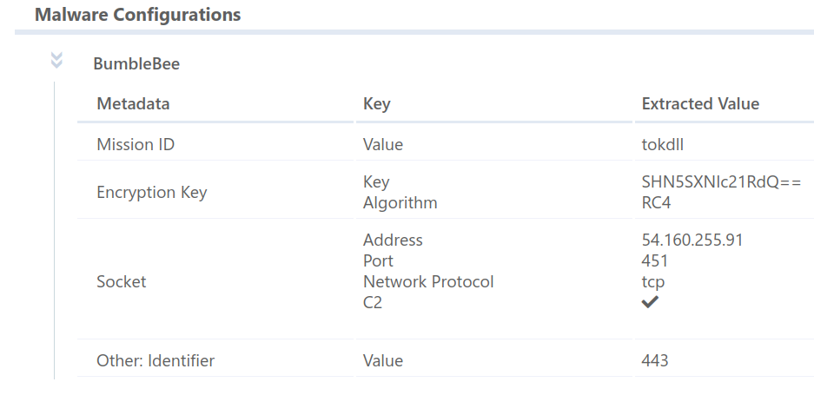Select the BumbleBee heading
Viewport: 814px width, 415px height.
coord(136,63)
